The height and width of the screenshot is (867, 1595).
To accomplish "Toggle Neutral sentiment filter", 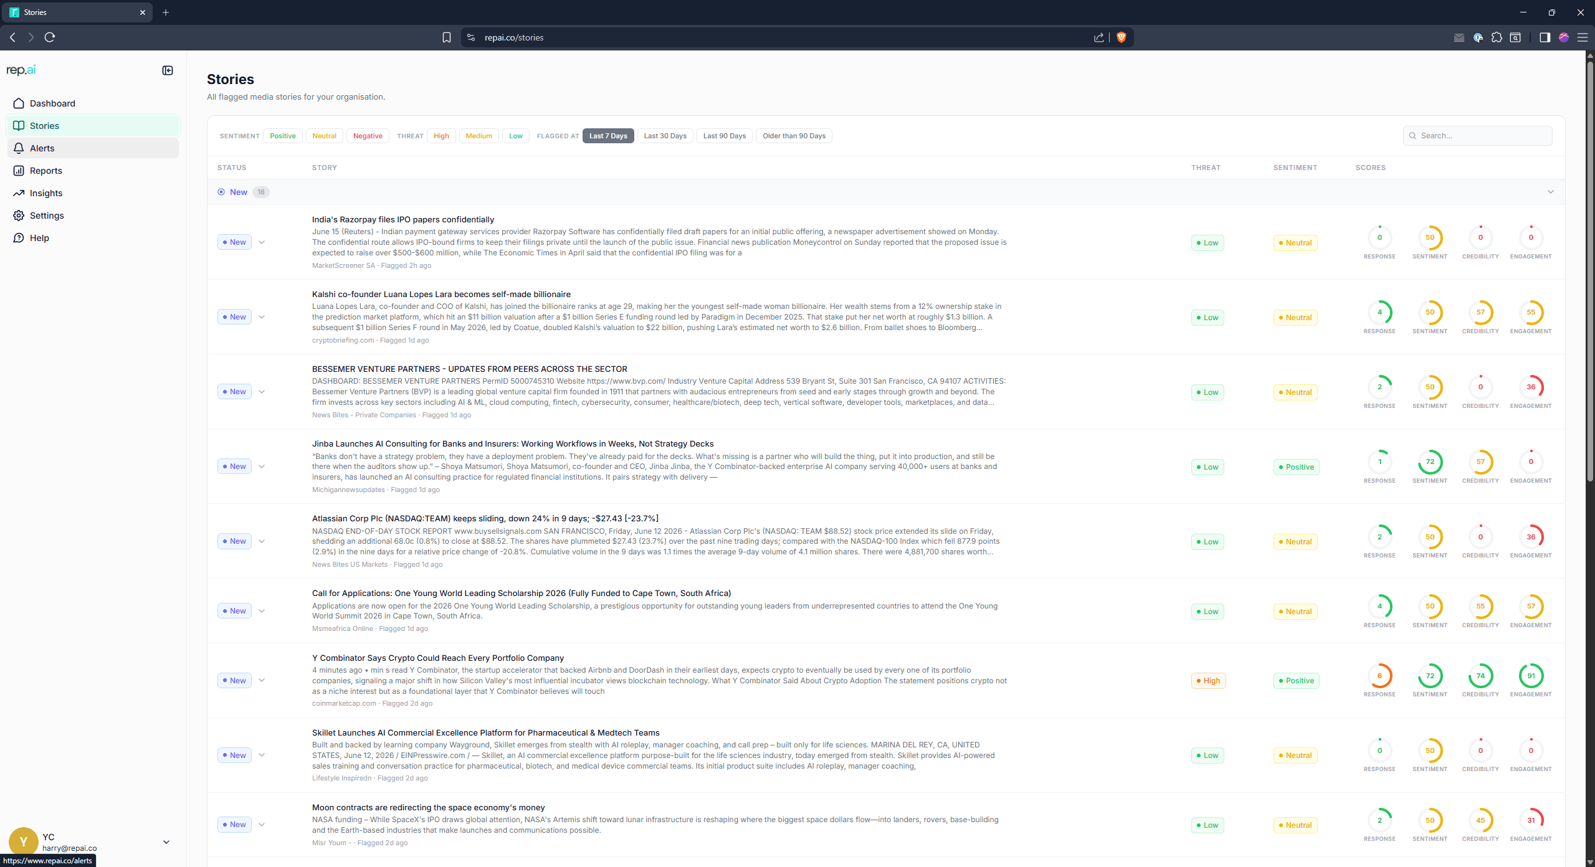I will click(324, 136).
